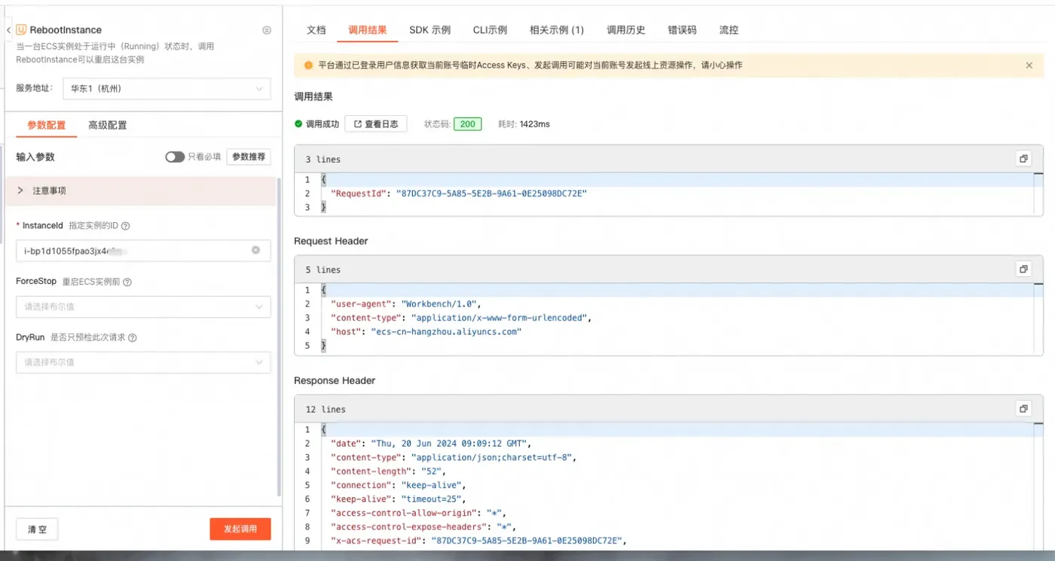The width and height of the screenshot is (1055, 561).
Task: Click the access-control-allow-origin line
Action: coord(418,513)
